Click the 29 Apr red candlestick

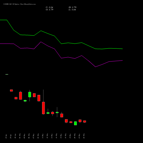[x=11, y=90]
